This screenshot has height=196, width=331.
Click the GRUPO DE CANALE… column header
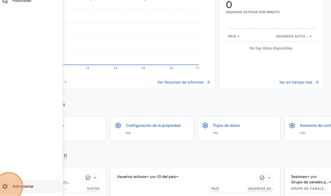pos(309,189)
